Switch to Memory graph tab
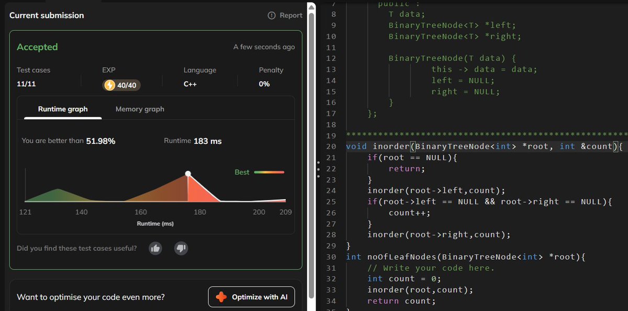This screenshot has height=311, width=628. [140, 109]
